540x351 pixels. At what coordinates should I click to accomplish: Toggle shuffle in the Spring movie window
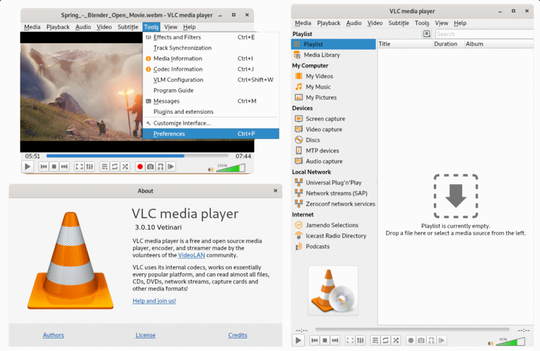coord(125,167)
